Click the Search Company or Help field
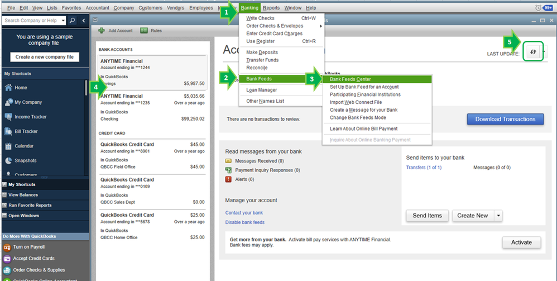557x281 pixels. point(31,21)
